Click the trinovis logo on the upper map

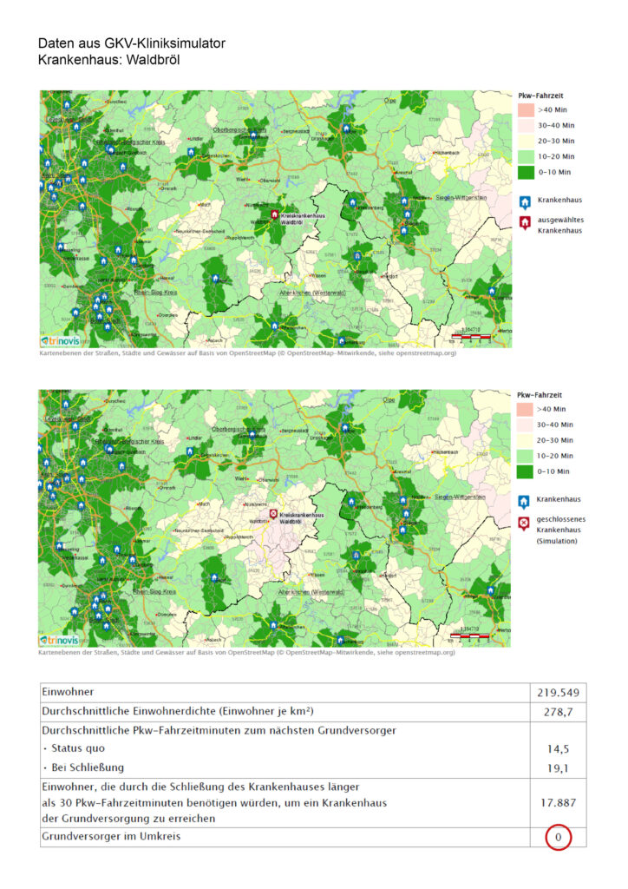pyautogui.click(x=60, y=340)
